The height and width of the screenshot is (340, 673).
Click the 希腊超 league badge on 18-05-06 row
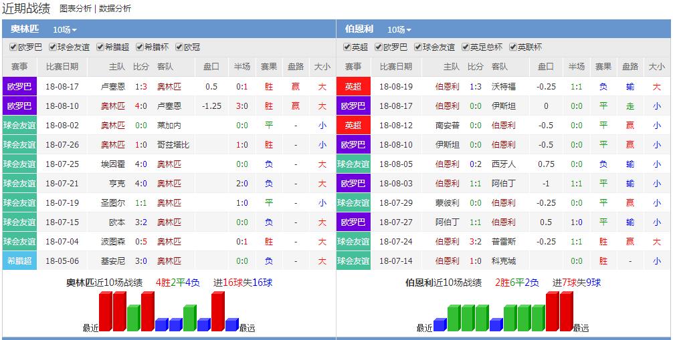tap(19, 261)
